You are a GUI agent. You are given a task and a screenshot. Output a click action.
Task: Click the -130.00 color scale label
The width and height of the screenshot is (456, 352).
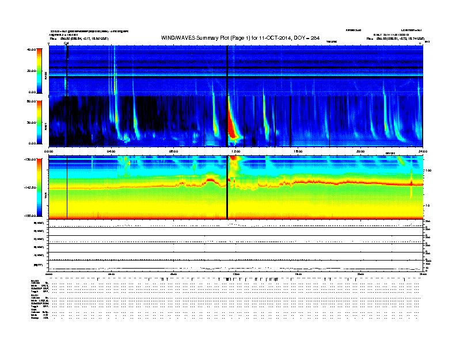tap(31, 159)
